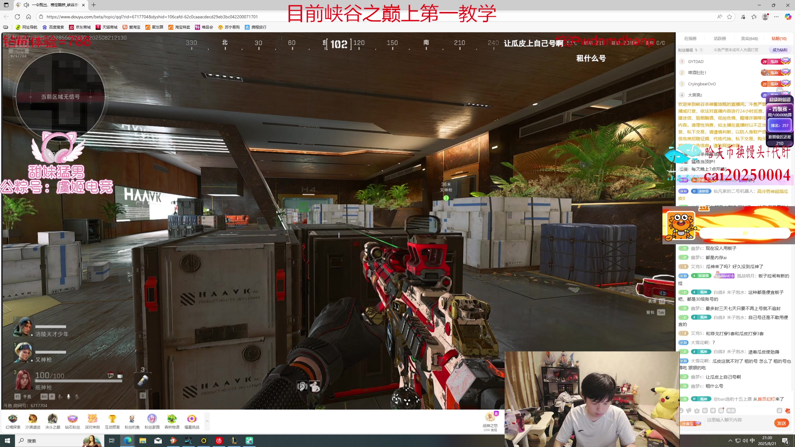Open the 网址导航 bookmark
This screenshot has width=795, height=447.
click(x=26, y=27)
